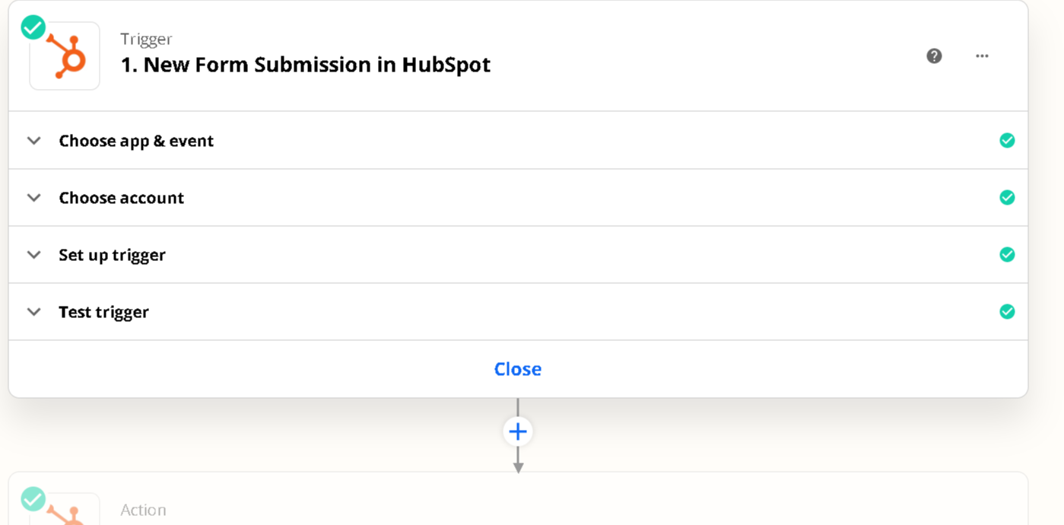
Task: Open the Test trigger section label
Action: [103, 312]
